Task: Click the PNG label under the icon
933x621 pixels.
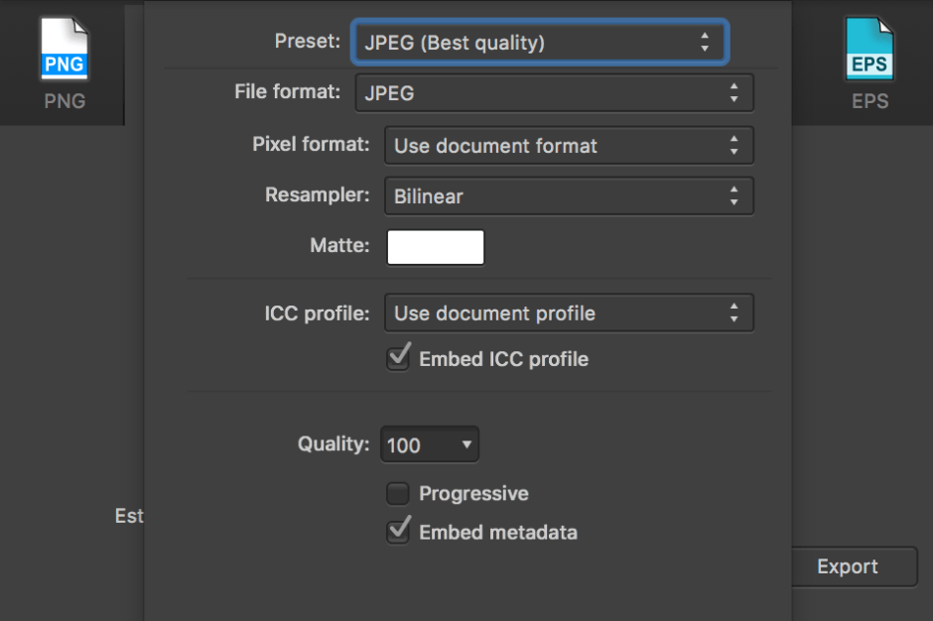Action: [65, 101]
